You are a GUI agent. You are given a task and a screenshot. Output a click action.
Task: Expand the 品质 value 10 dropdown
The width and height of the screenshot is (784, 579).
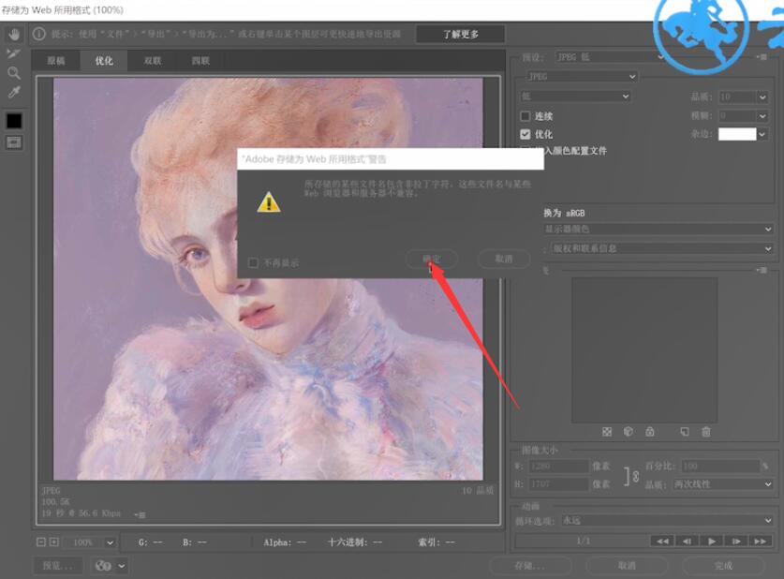click(762, 96)
